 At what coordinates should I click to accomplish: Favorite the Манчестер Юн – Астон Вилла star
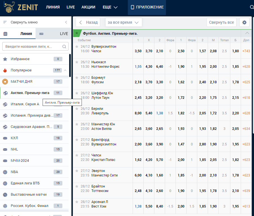point(77,124)
